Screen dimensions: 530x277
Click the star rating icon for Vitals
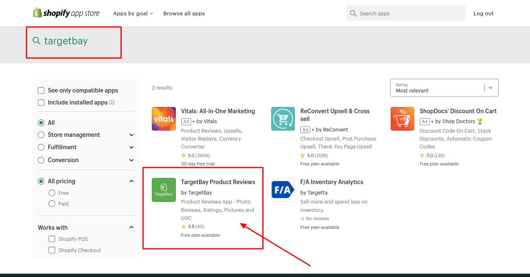pos(184,156)
